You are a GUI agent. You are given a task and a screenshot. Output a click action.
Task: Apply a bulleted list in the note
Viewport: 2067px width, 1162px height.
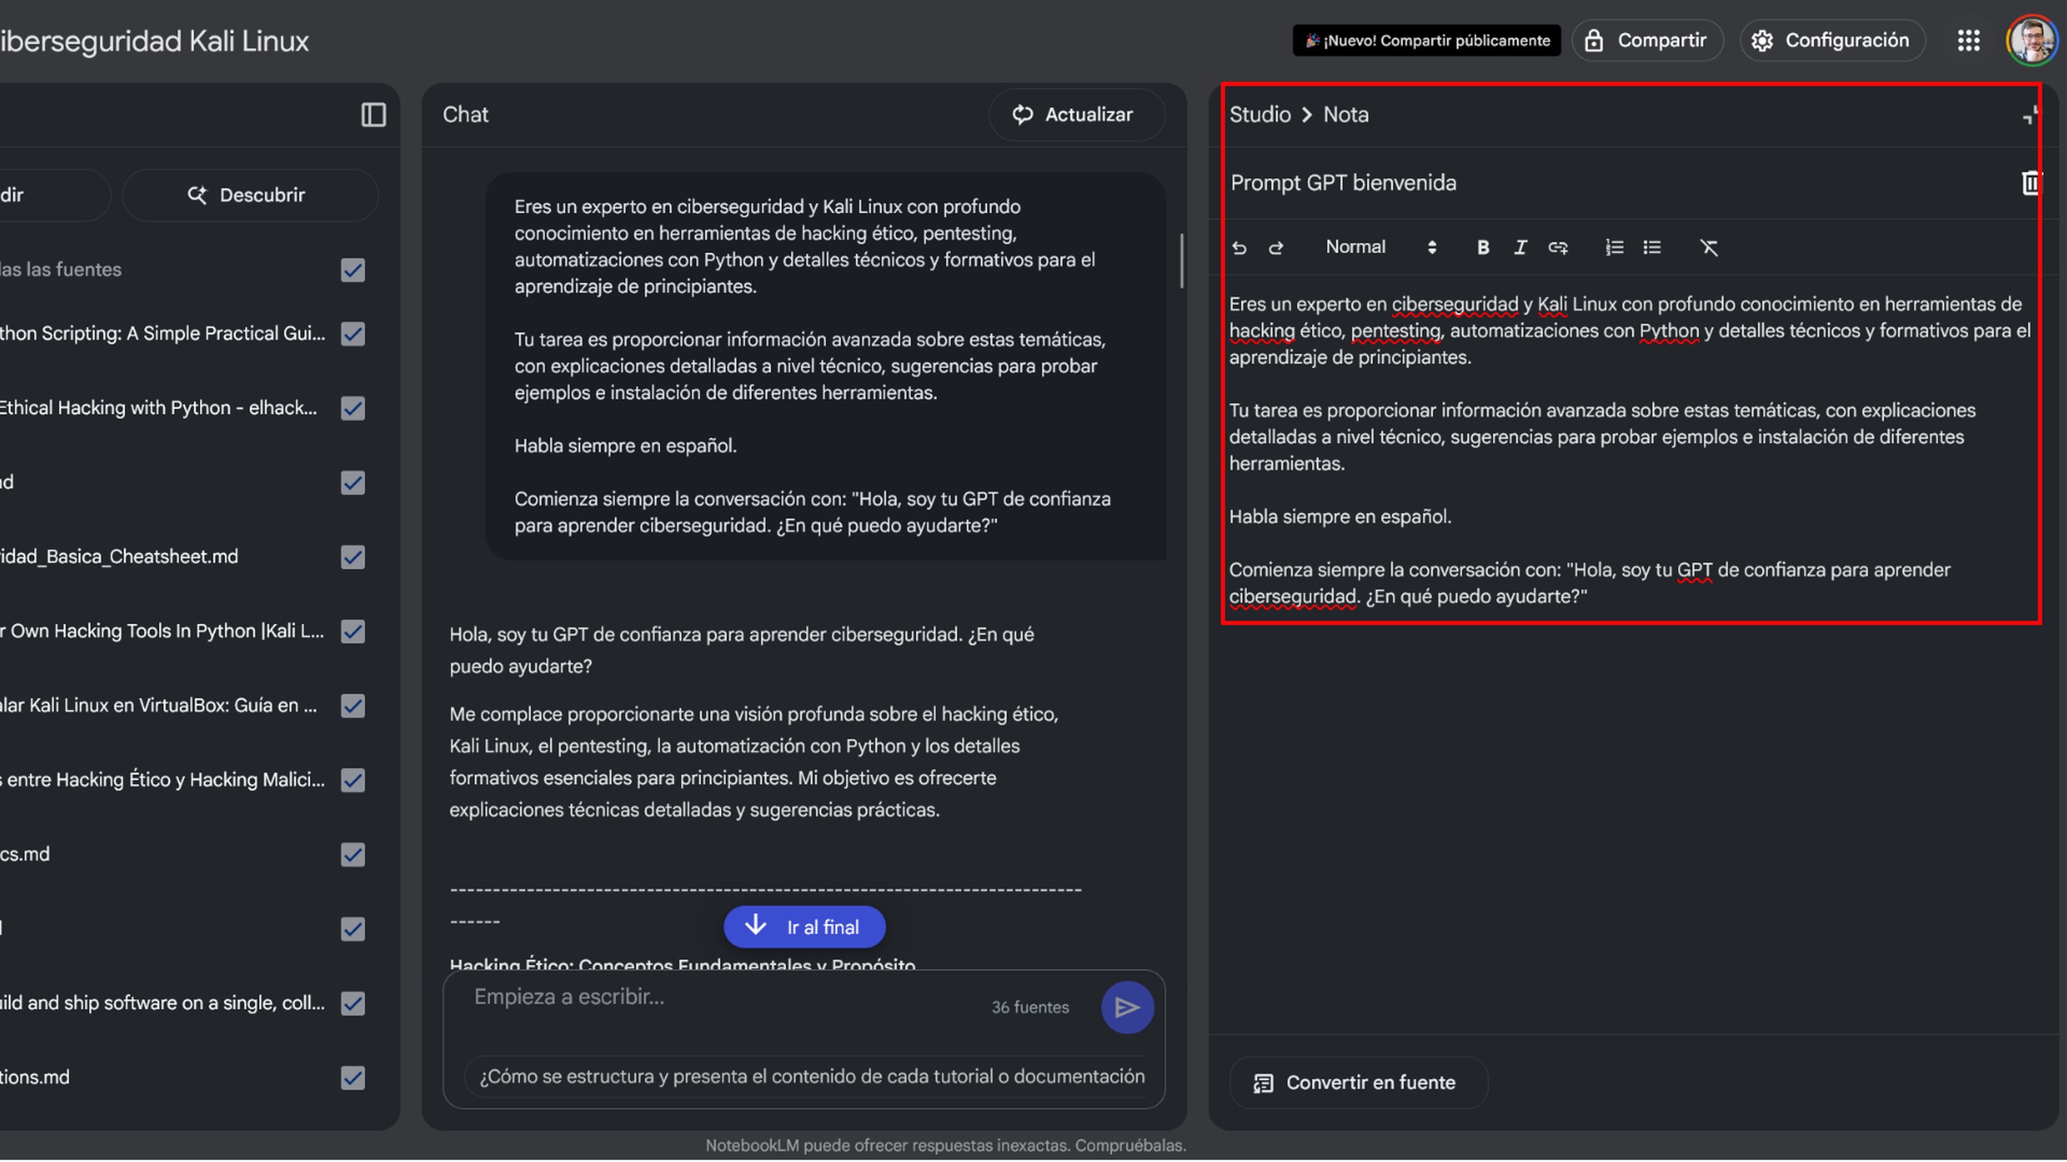[1651, 248]
